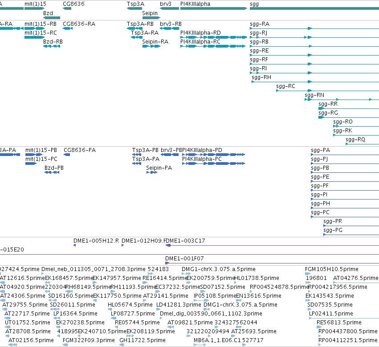
Task: Select protein sgg-PA
Action: point(345,155)
